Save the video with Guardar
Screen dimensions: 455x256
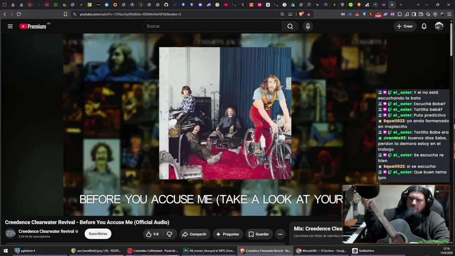tap(259, 234)
